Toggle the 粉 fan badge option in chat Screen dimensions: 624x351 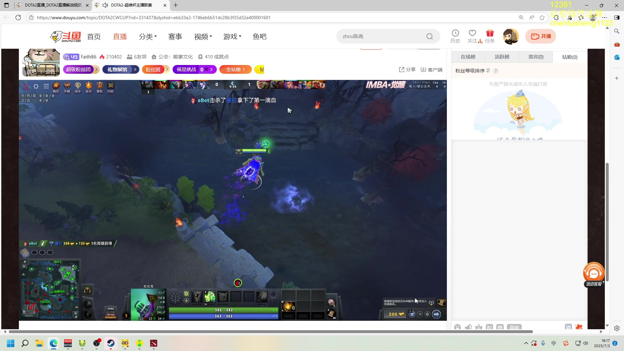[489, 327]
